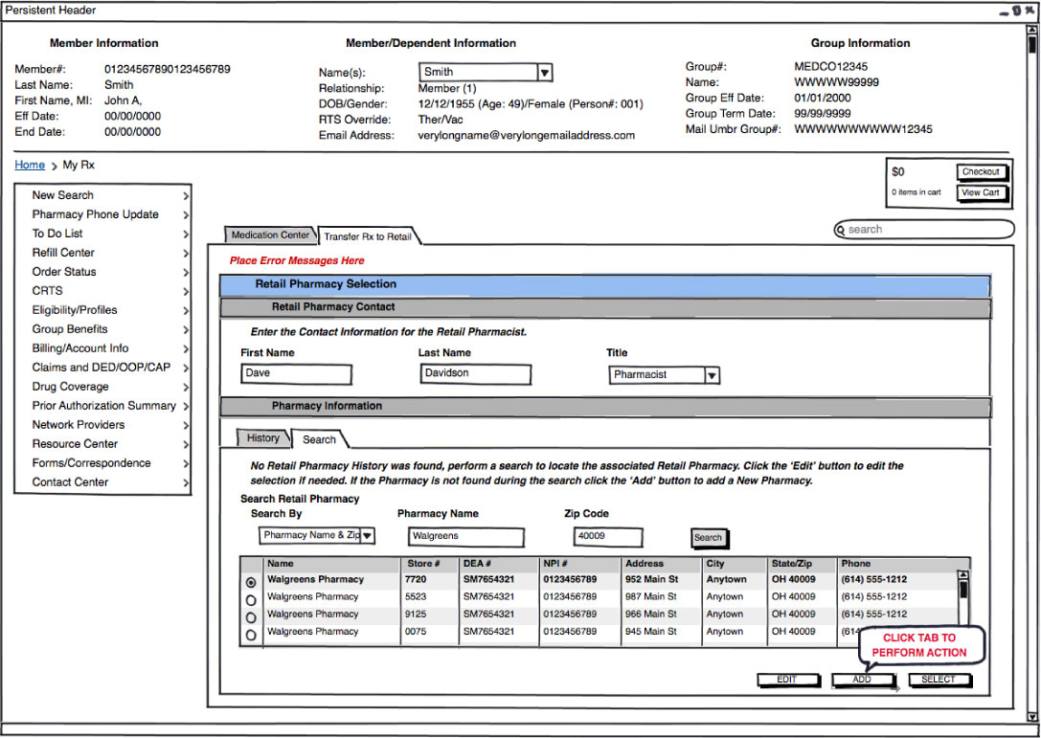Open the Title dropdown showing Pharmacist
This screenshot has height=738, width=1041.
click(664, 375)
